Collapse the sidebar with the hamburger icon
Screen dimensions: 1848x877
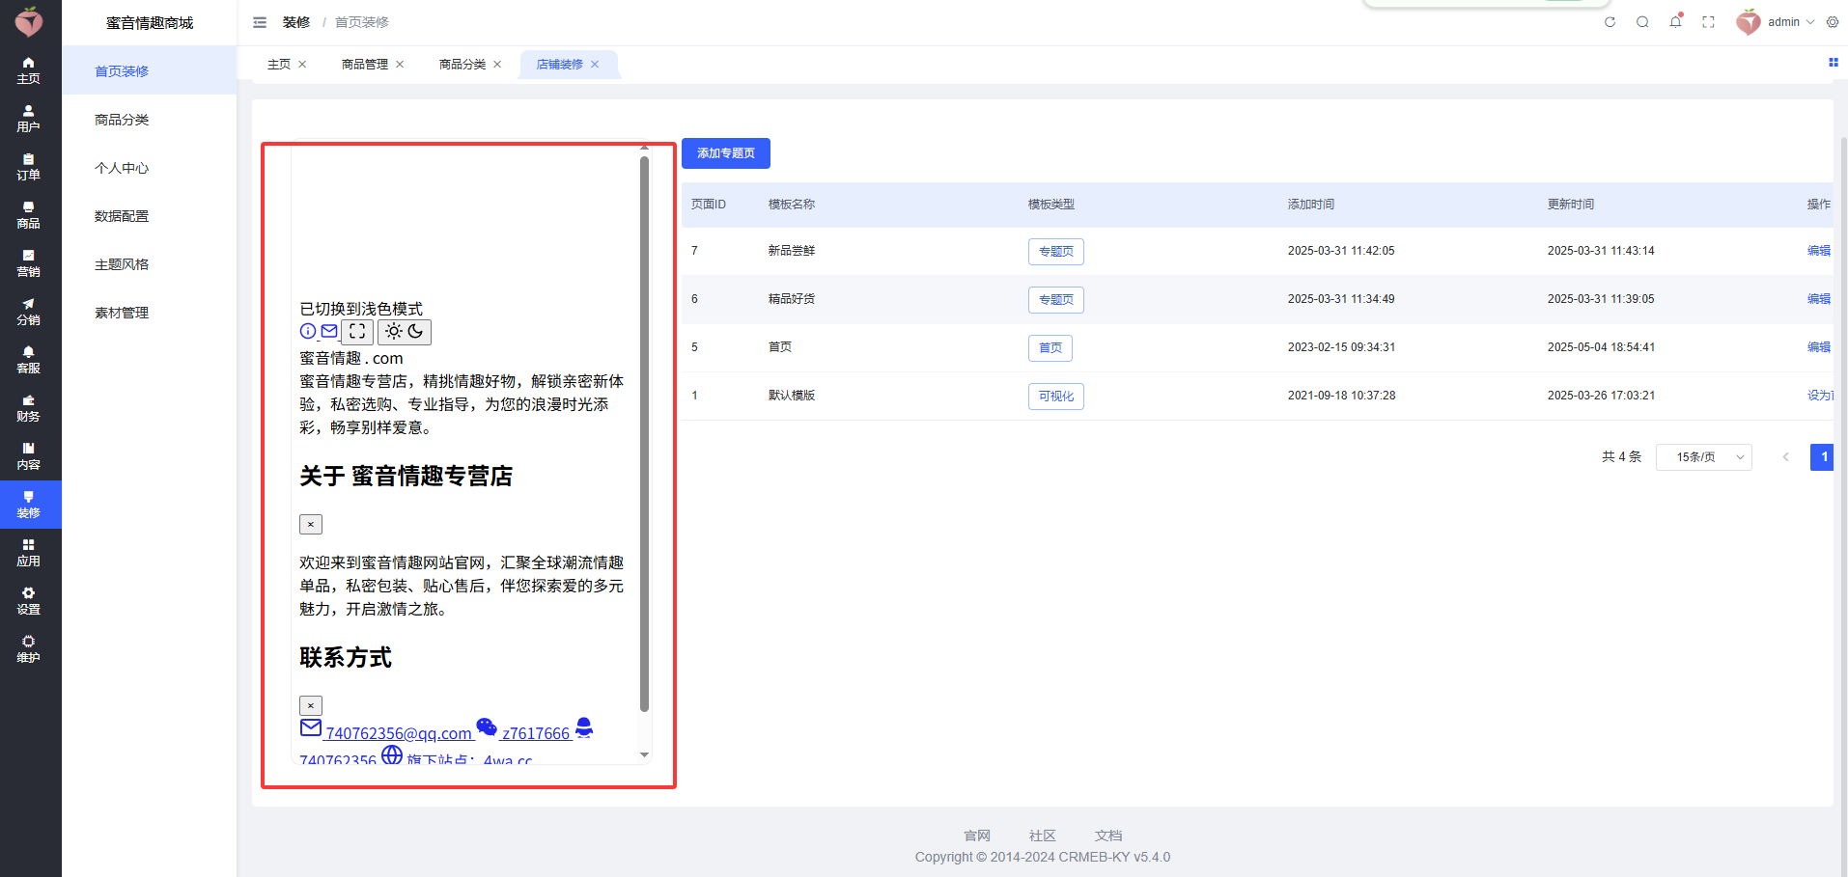(x=260, y=22)
